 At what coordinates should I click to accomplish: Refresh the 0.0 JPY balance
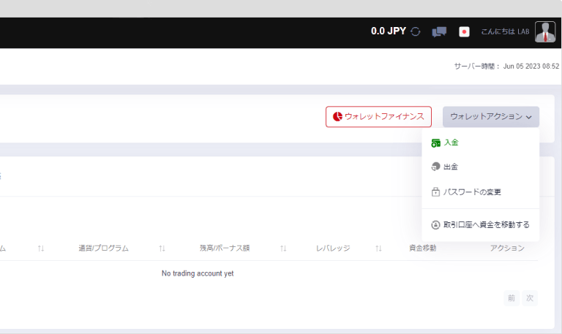416,31
